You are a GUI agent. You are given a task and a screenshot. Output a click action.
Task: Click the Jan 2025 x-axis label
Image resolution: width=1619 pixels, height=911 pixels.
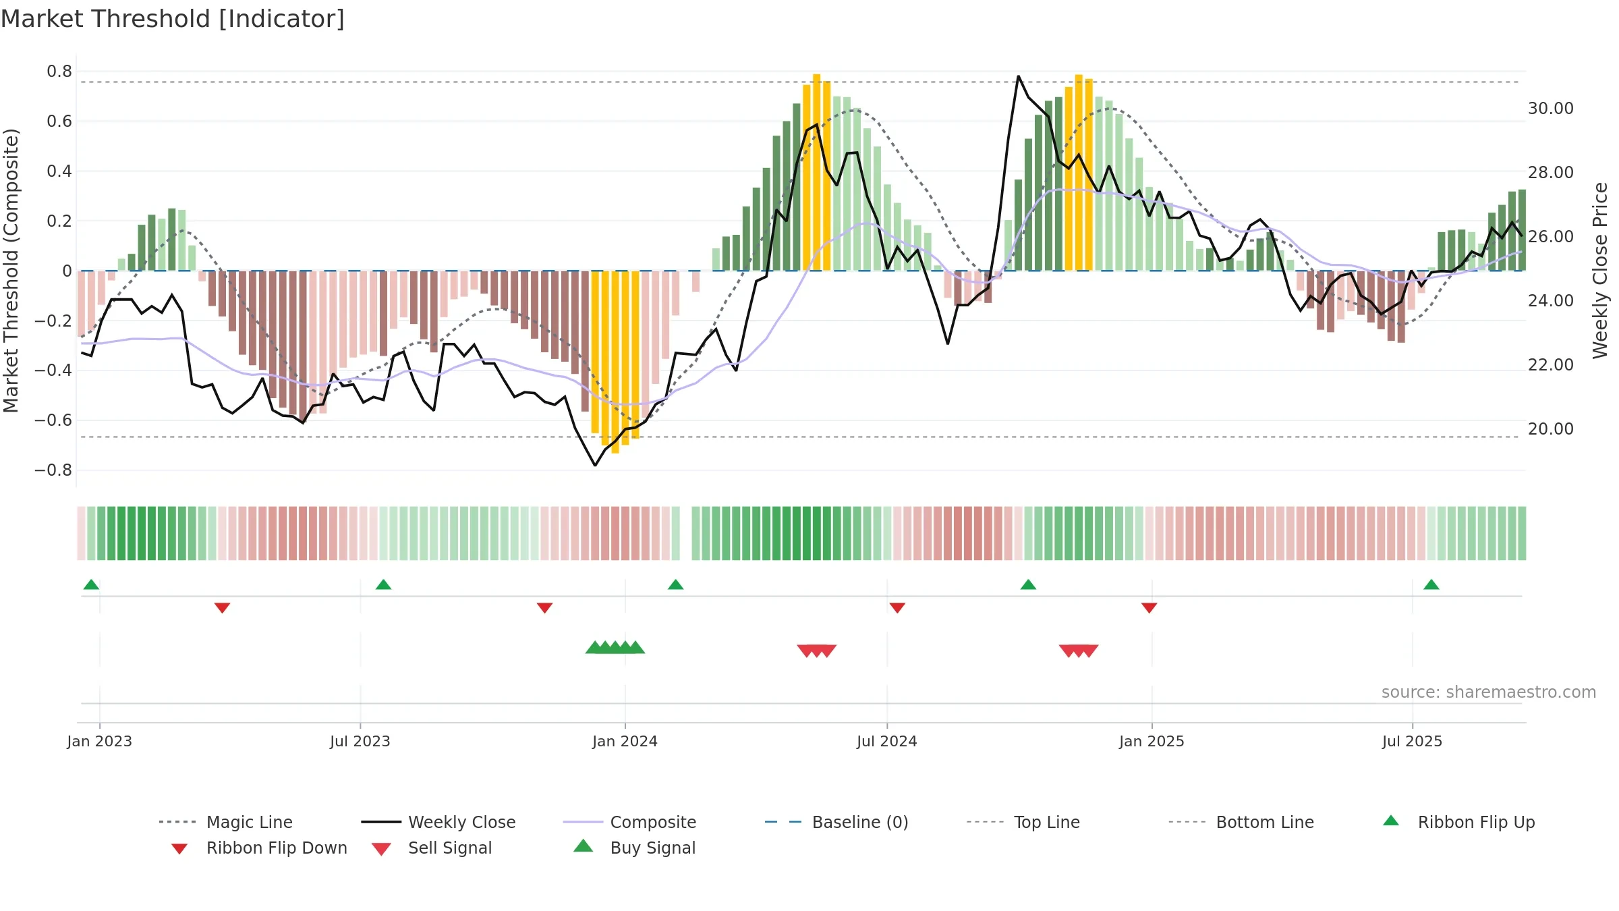tap(1152, 741)
